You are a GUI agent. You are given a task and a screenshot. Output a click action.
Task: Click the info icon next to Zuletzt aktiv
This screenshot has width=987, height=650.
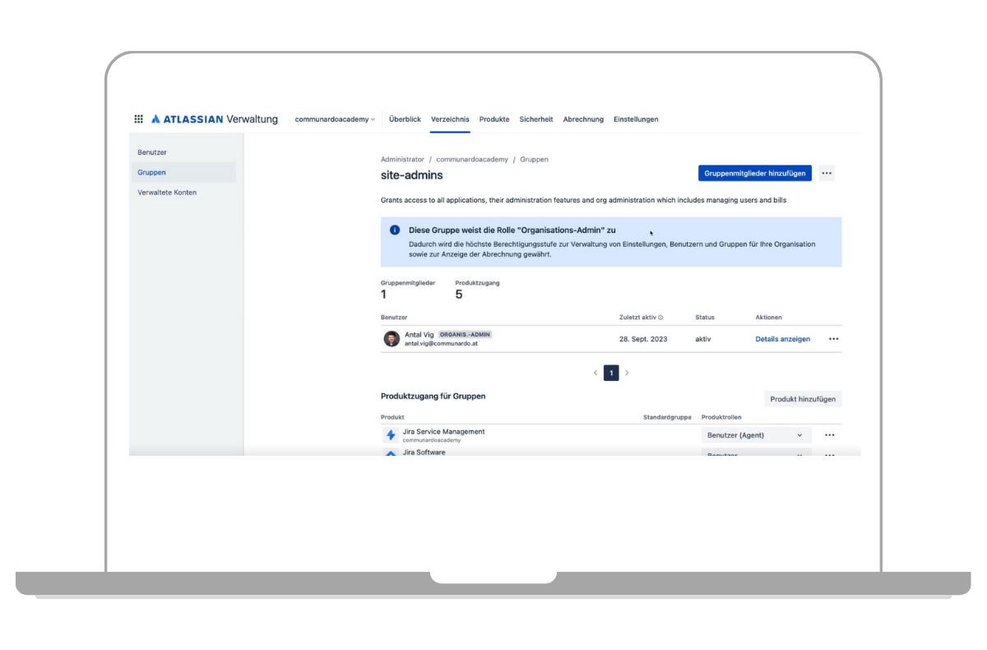[660, 318]
